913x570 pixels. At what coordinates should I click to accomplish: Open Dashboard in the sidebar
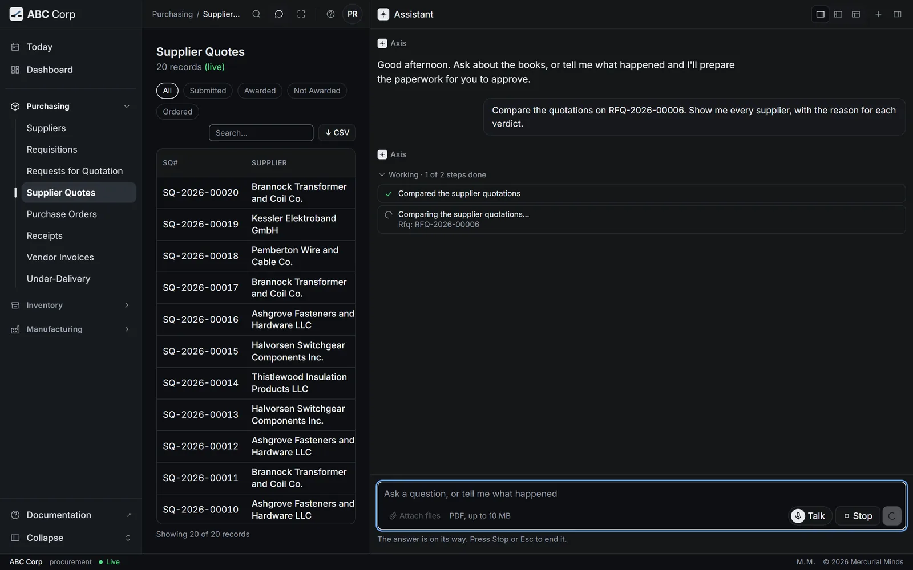coord(71,70)
